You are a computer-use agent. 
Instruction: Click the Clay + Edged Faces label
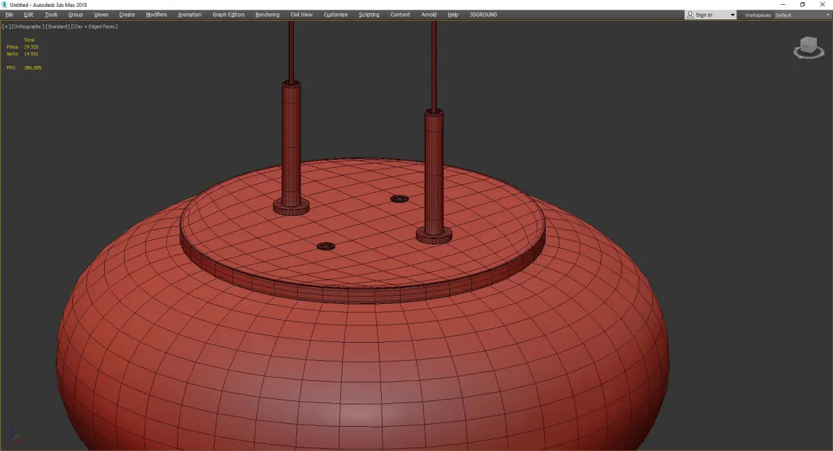click(x=94, y=26)
